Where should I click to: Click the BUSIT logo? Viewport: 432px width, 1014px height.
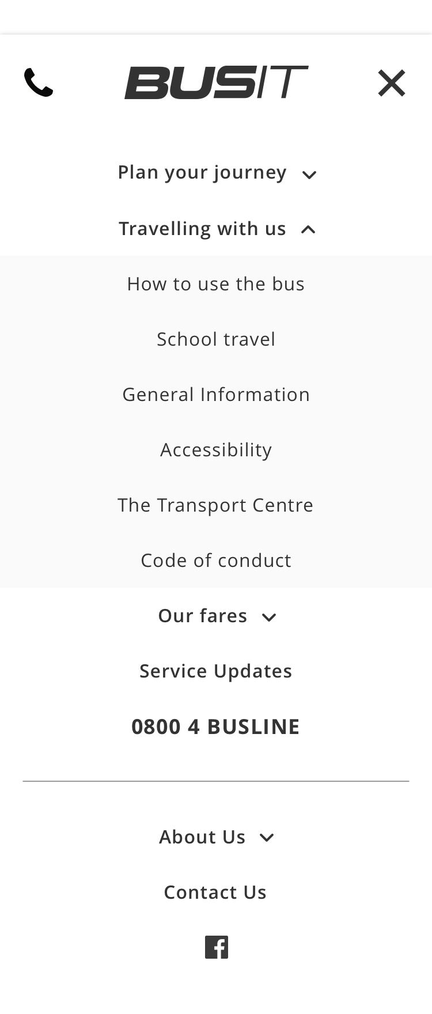click(216, 82)
